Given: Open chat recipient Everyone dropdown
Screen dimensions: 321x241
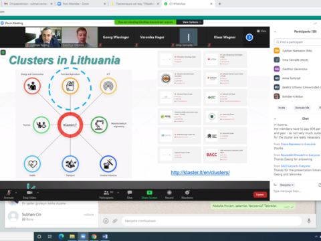Looking at the screenshot, I should tap(287, 185).
